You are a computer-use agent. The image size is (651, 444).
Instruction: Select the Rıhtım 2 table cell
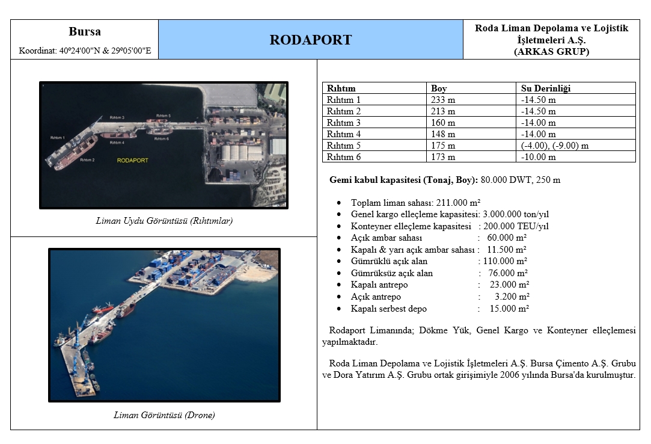pos(374,111)
